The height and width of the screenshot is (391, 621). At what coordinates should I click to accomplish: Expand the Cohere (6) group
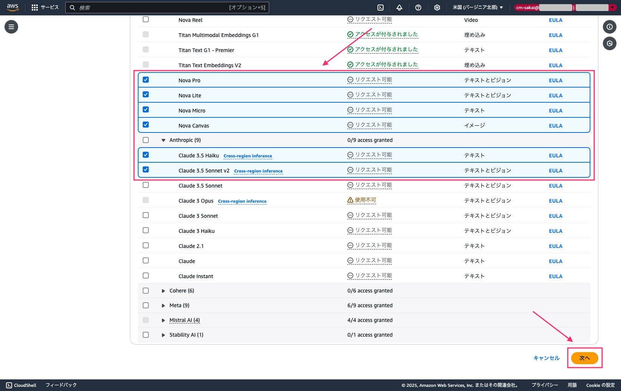point(163,291)
